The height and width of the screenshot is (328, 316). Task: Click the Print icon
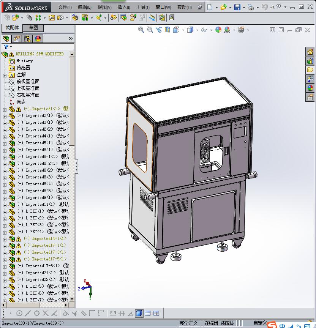pyautogui.click(x=251, y=7)
